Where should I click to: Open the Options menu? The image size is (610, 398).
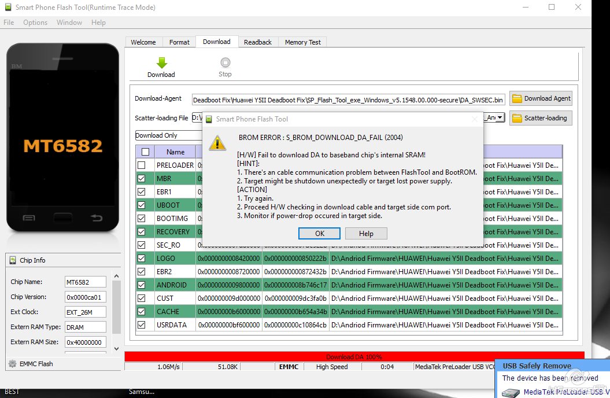[35, 23]
